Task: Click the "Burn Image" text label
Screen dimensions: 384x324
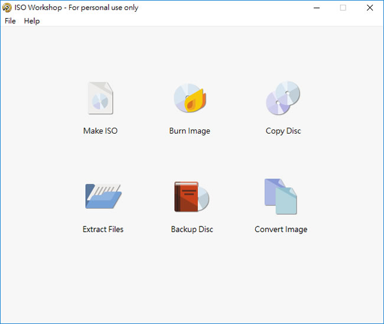Action: 190,131
